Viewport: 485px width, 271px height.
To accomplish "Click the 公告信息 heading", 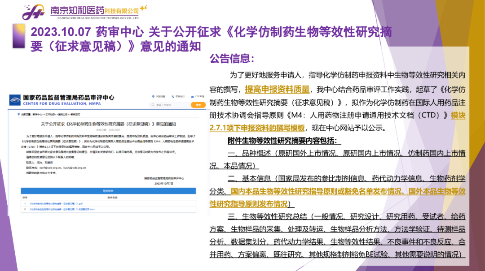I will [x=232, y=59].
